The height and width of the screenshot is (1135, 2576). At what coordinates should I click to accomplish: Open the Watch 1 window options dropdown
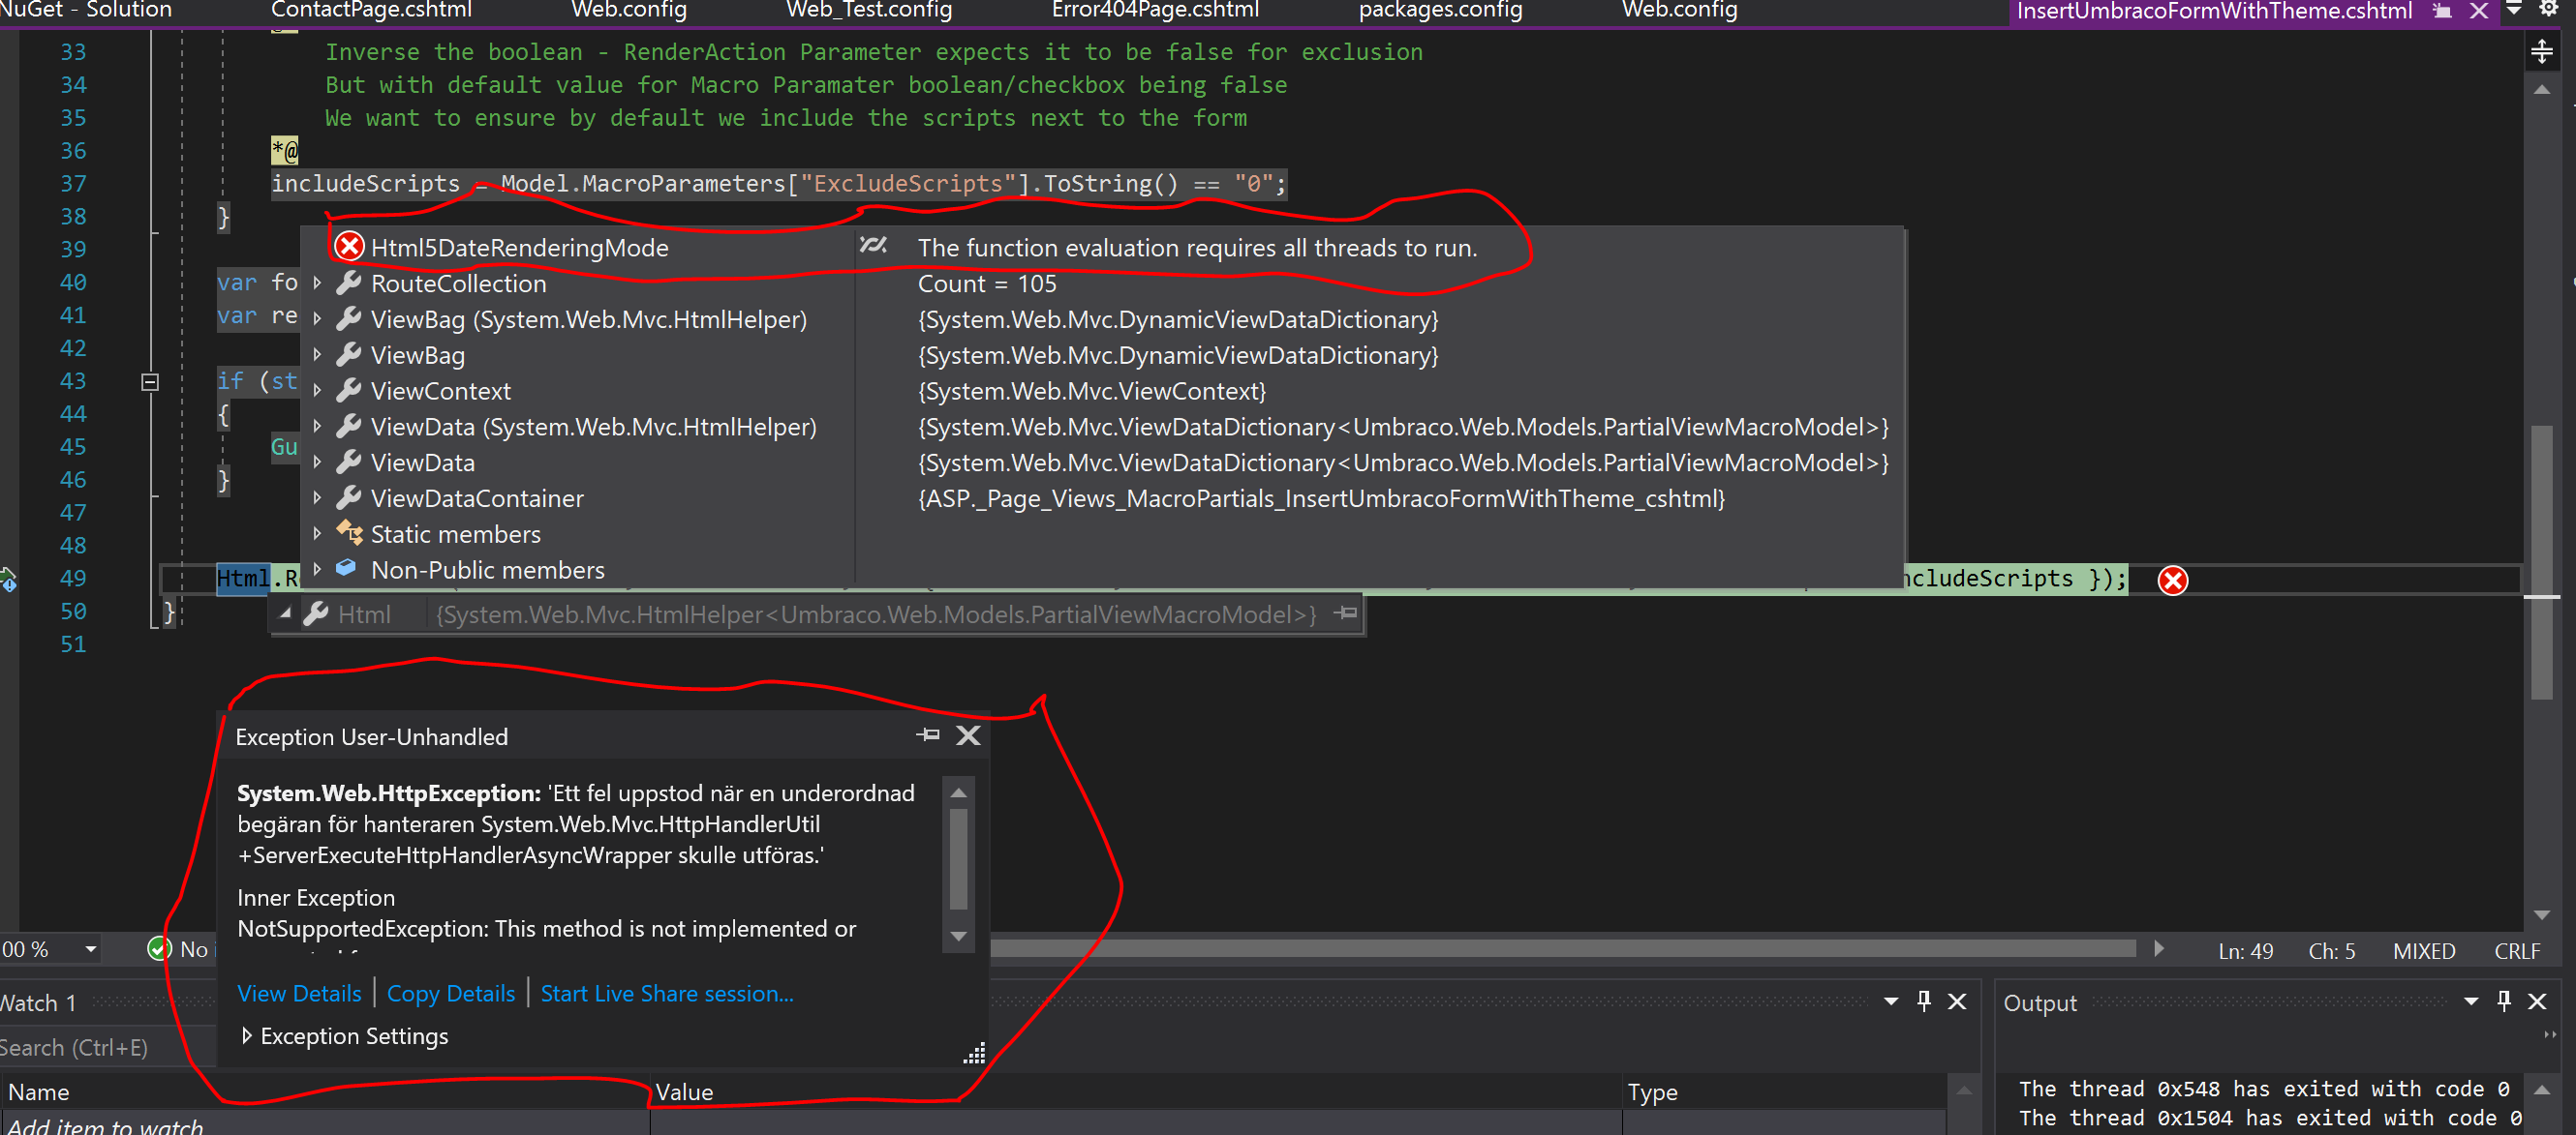pos(1891,1001)
